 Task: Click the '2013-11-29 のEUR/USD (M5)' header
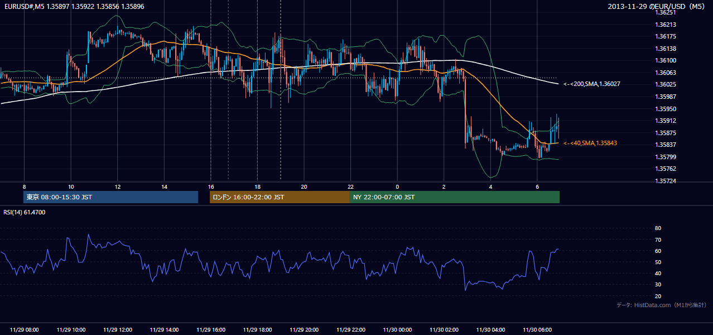[x=657, y=7]
